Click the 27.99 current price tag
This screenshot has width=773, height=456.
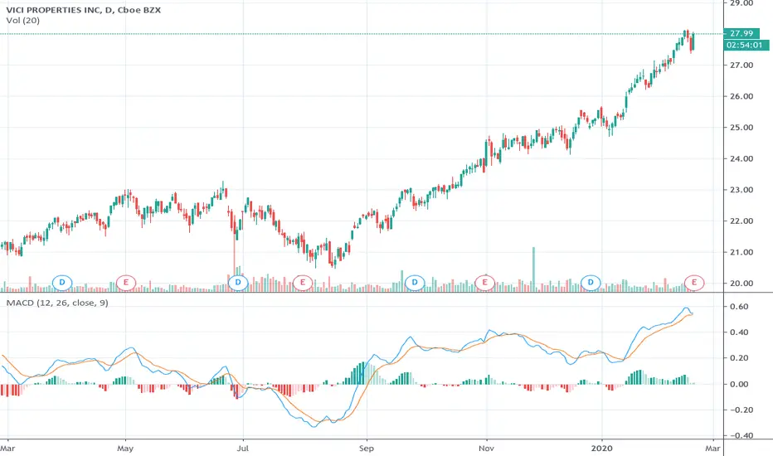coord(741,33)
